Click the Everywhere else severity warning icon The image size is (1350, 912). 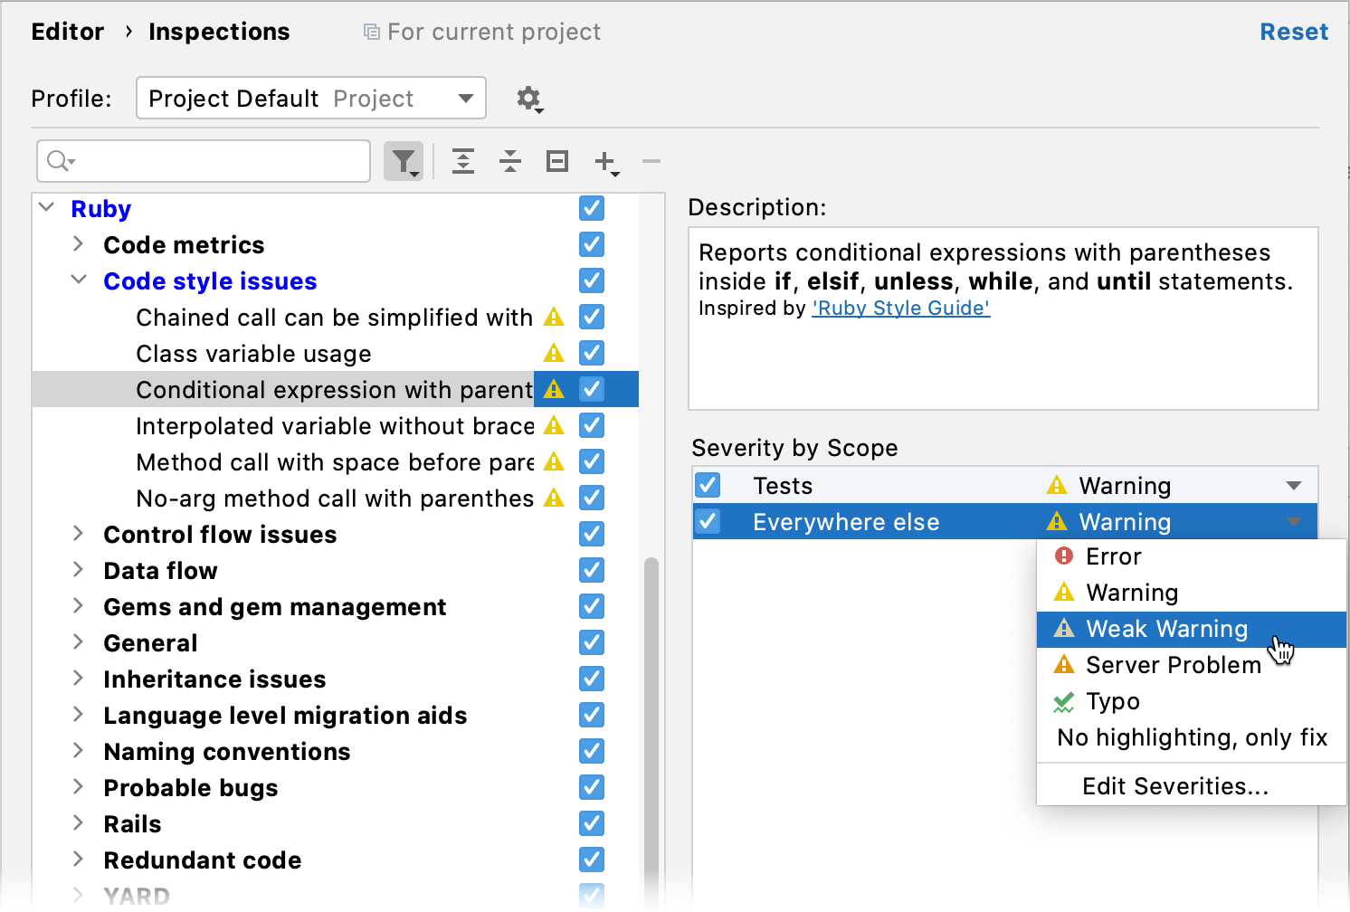tap(1057, 522)
